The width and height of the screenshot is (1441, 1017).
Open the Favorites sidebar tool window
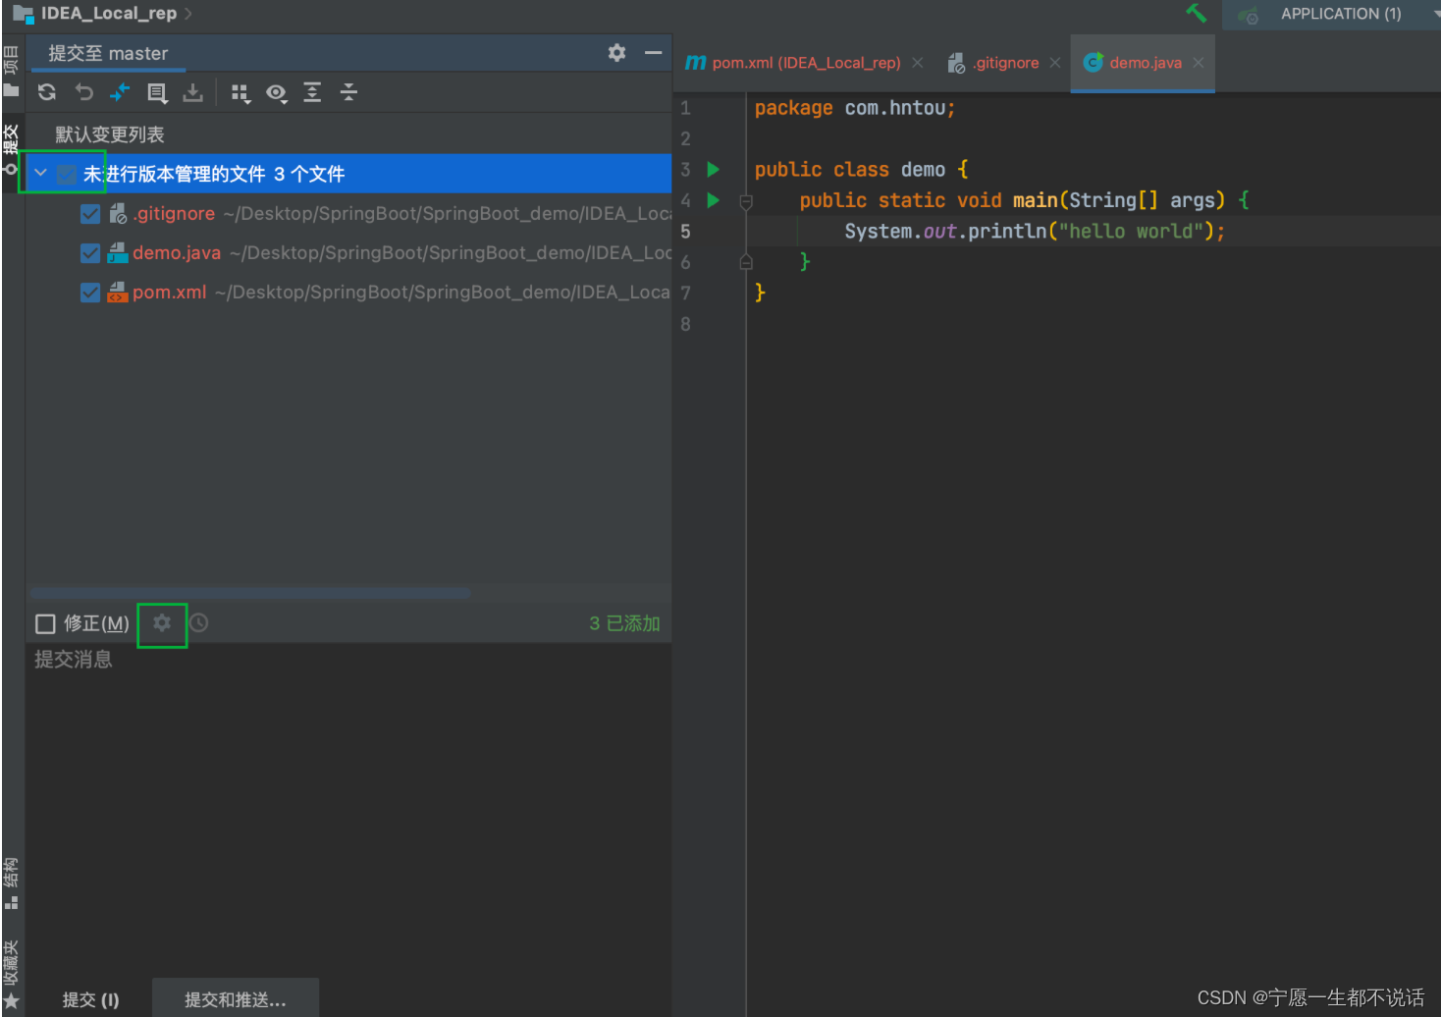point(11,975)
